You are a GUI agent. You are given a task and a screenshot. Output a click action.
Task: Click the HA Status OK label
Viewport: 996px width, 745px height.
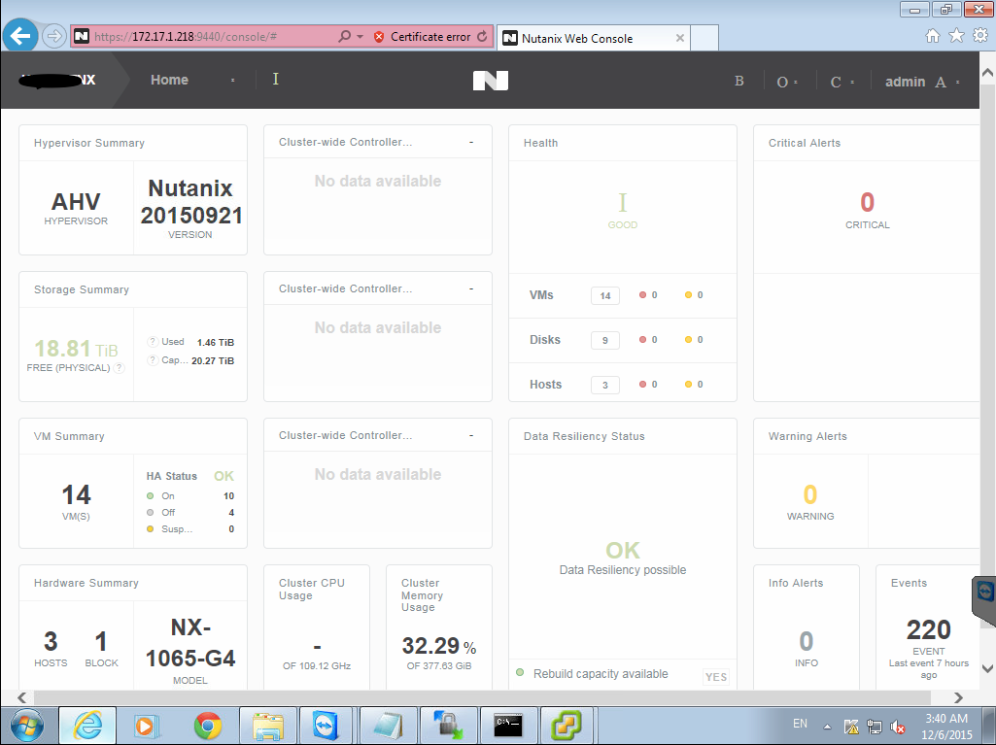(x=223, y=476)
